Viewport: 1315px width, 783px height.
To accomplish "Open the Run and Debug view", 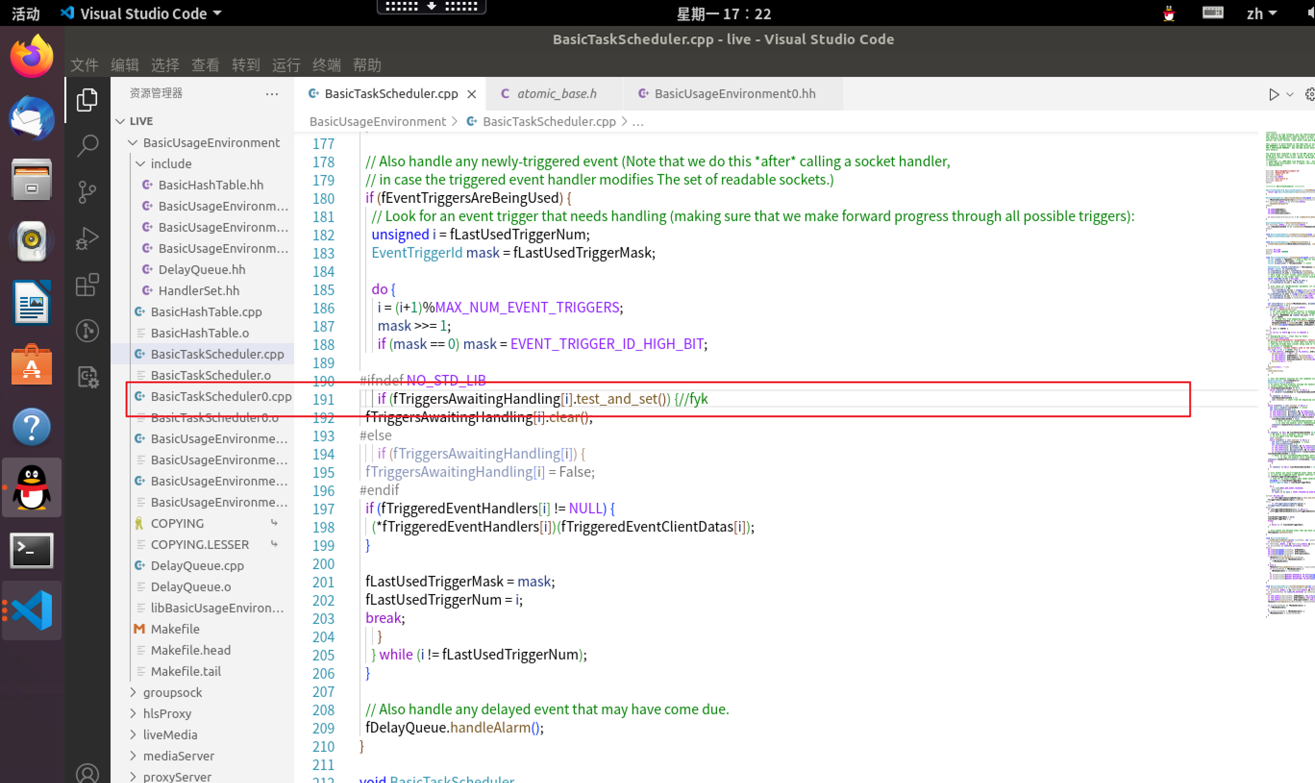I will [x=87, y=238].
